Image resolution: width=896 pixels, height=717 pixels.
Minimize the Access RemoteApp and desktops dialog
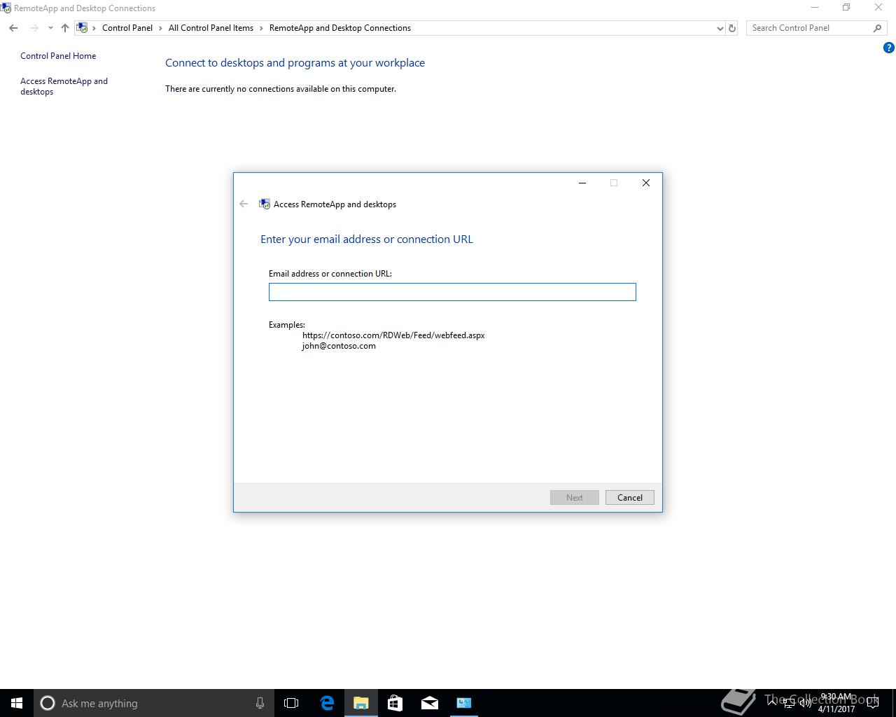pos(582,183)
